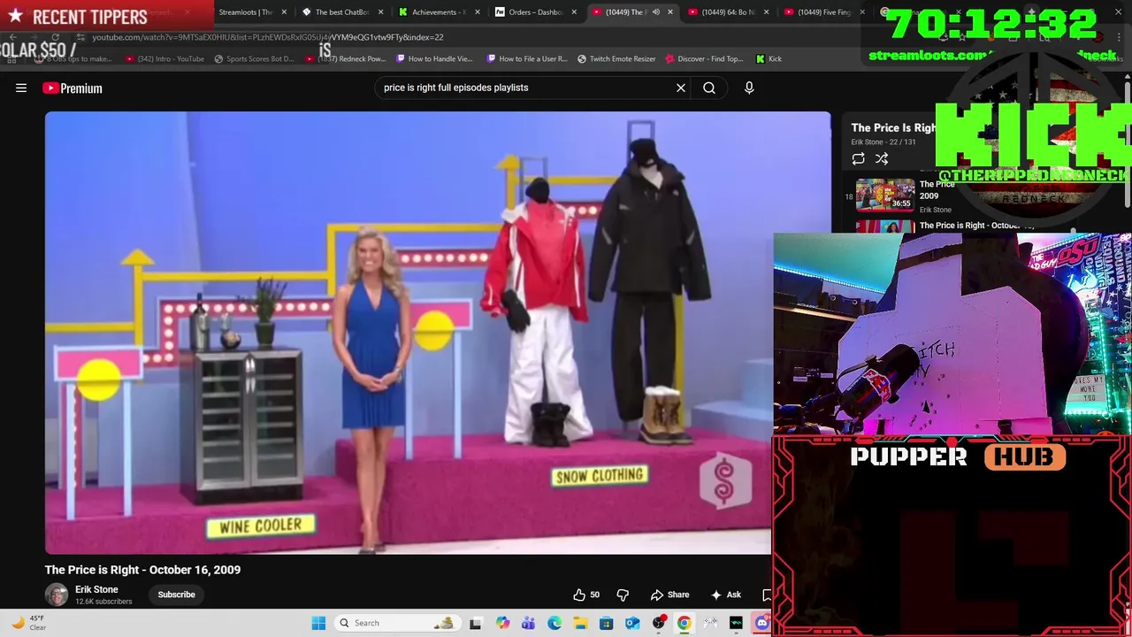Switch to OBS Studio taskbar icon
Image resolution: width=1132 pixels, height=637 pixels.
[x=659, y=623]
